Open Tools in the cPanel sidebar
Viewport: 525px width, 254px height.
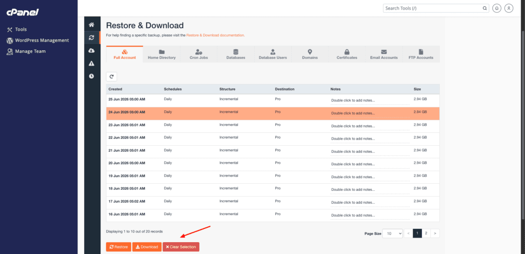click(x=17, y=29)
